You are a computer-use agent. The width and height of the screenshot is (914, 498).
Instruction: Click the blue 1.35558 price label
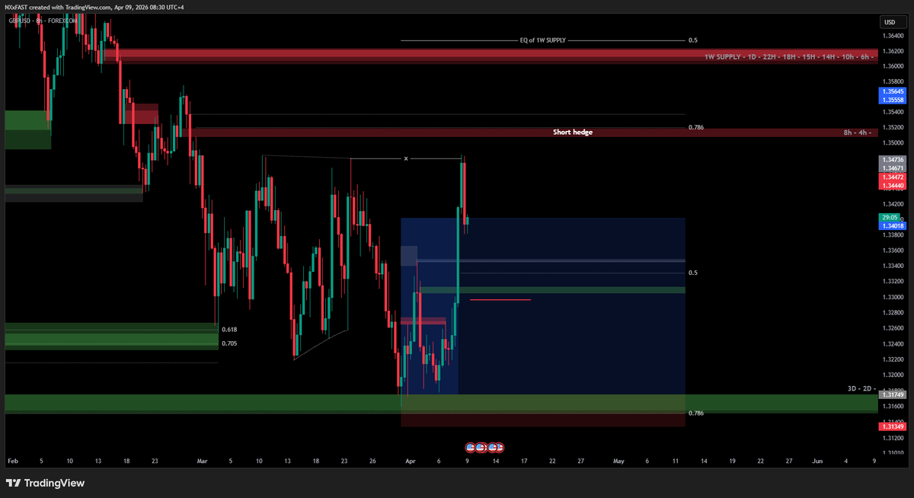coord(892,100)
